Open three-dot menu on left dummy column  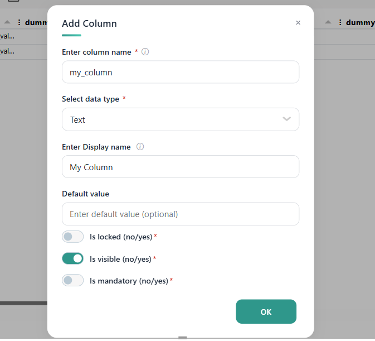coord(19,22)
